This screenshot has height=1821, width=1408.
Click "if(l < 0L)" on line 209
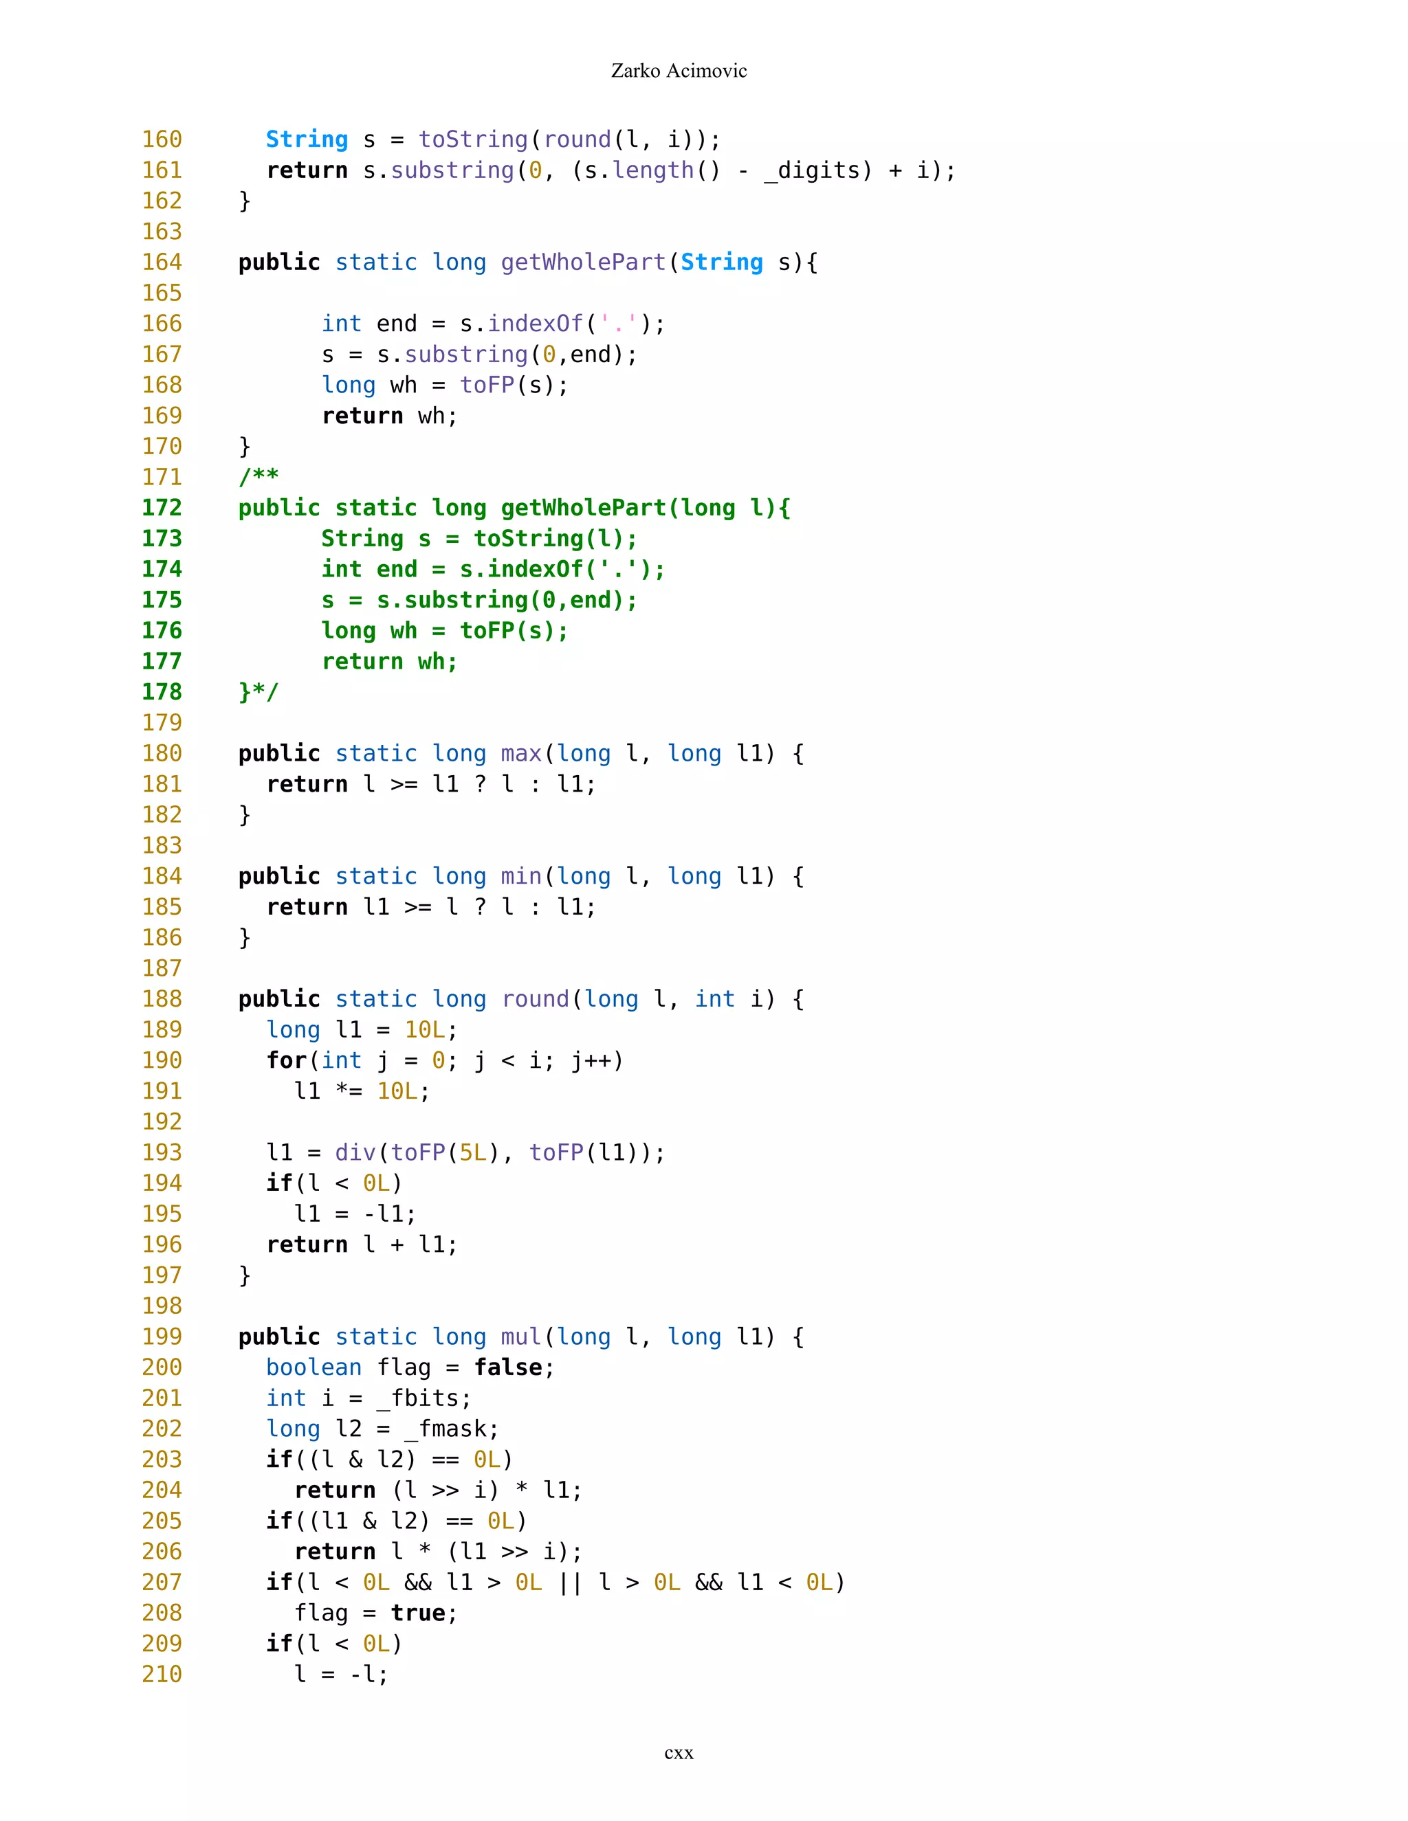tap(335, 1644)
